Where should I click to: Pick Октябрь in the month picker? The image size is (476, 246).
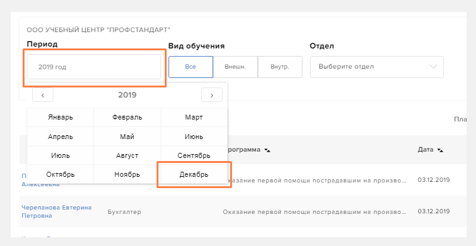pyautogui.click(x=60, y=175)
